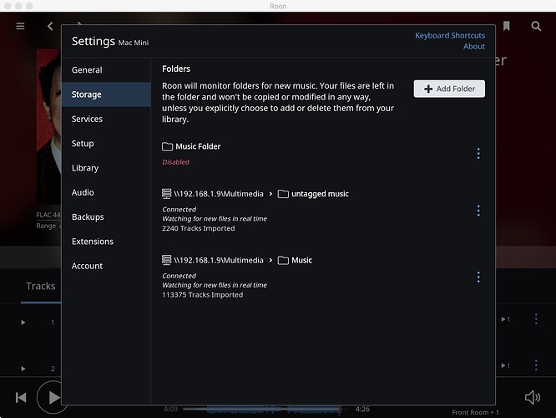The width and height of the screenshot is (556, 418).
Task: Expand the Music path chevron
Action: click(x=270, y=260)
